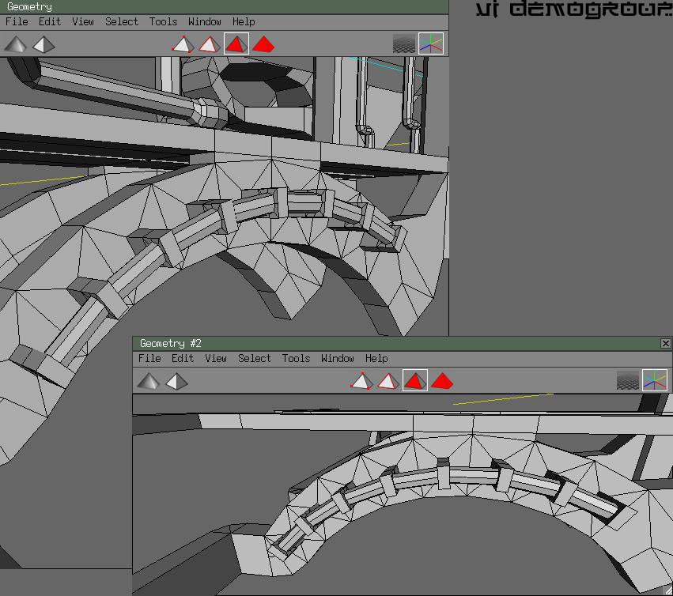Click Help in Geometry window menu bar
The width and height of the screenshot is (673, 596).
pos(244,21)
